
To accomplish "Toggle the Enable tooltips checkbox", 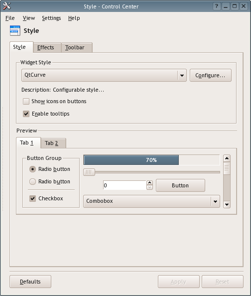I will 26,114.
